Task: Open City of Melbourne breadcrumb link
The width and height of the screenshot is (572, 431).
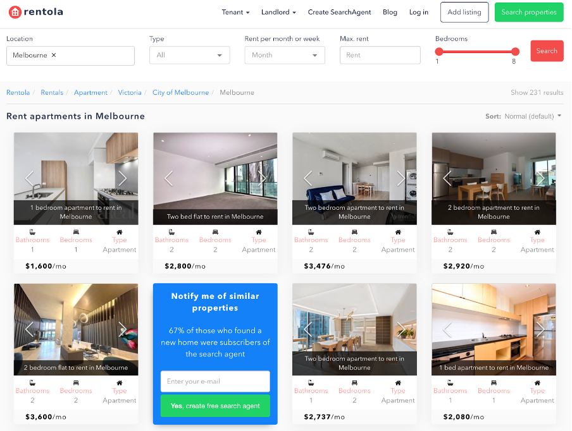Action: 180,92
